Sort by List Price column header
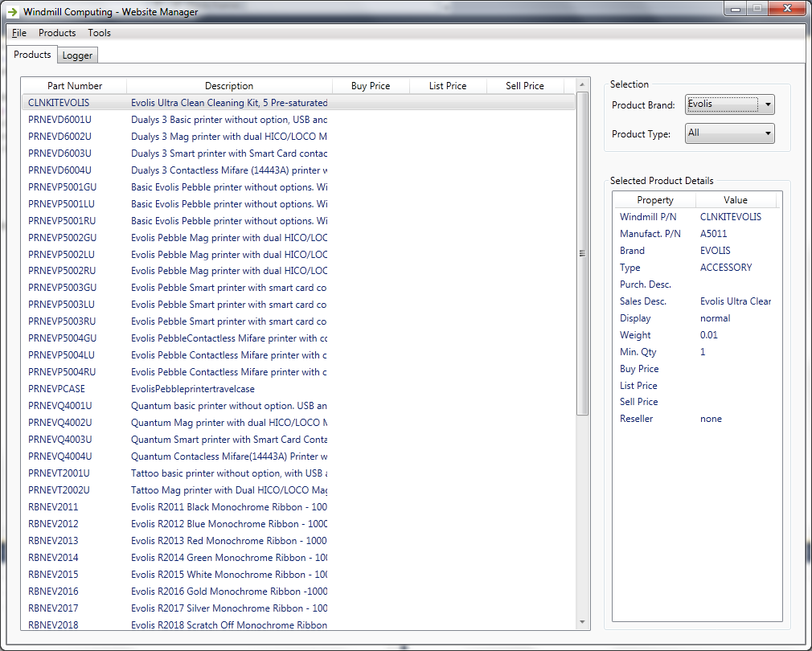Viewport: 812px width, 651px height. click(x=448, y=86)
